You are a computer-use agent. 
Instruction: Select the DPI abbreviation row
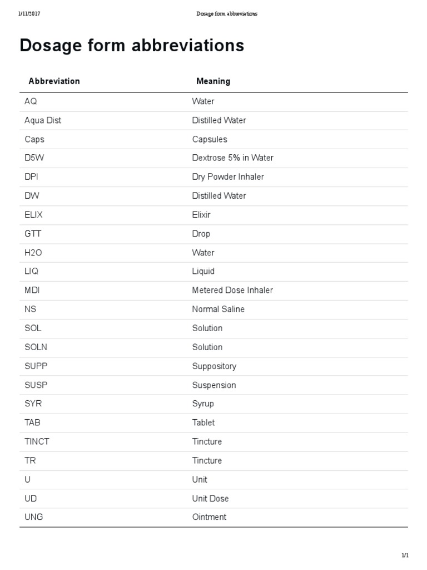click(32, 177)
